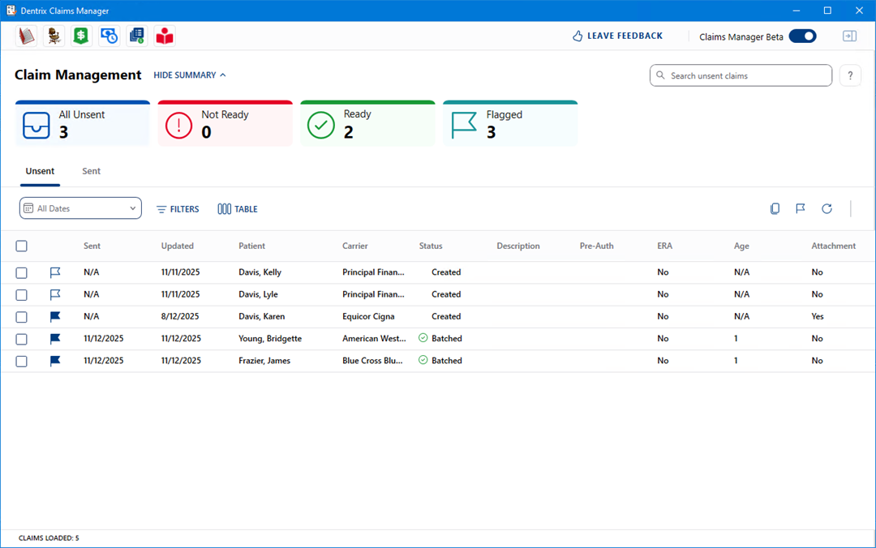
Task: Select the Unsent tab
Action: tap(40, 171)
